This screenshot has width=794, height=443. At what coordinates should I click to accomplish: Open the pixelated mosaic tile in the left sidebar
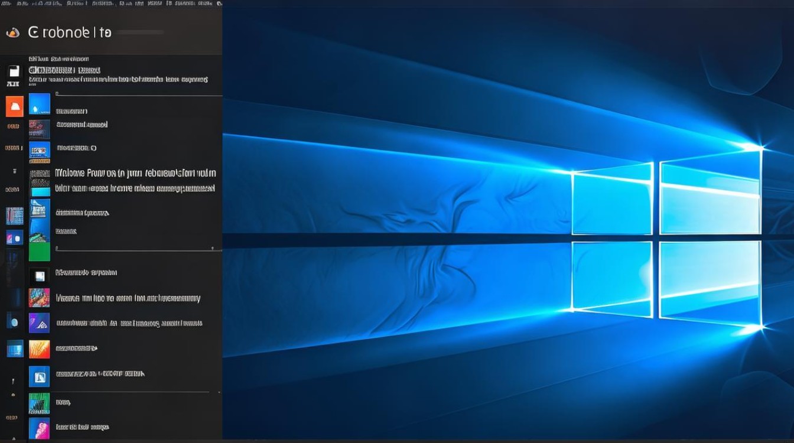point(14,216)
